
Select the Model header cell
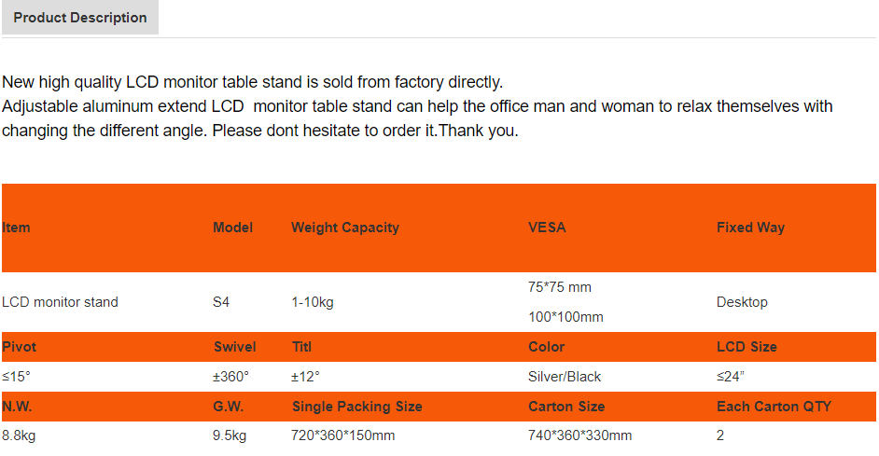click(232, 228)
